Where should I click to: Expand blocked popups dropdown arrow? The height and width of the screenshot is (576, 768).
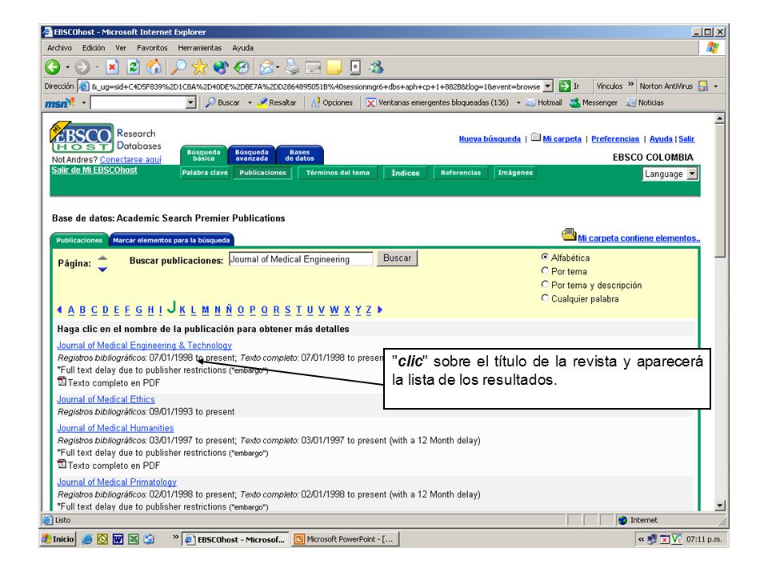(x=518, y=103)
